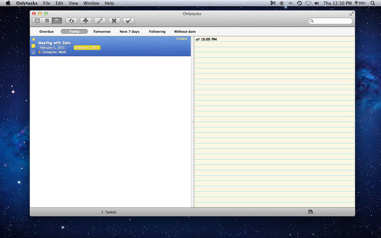Show tasks for Next 7 days
The image size is (381, 238).
pos(130,31)
